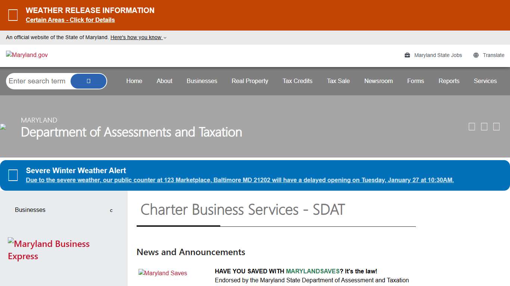This screenshot has width=510, height=286.
Task: Click the middle social sharing icon
Action: (x=484, y=127)
